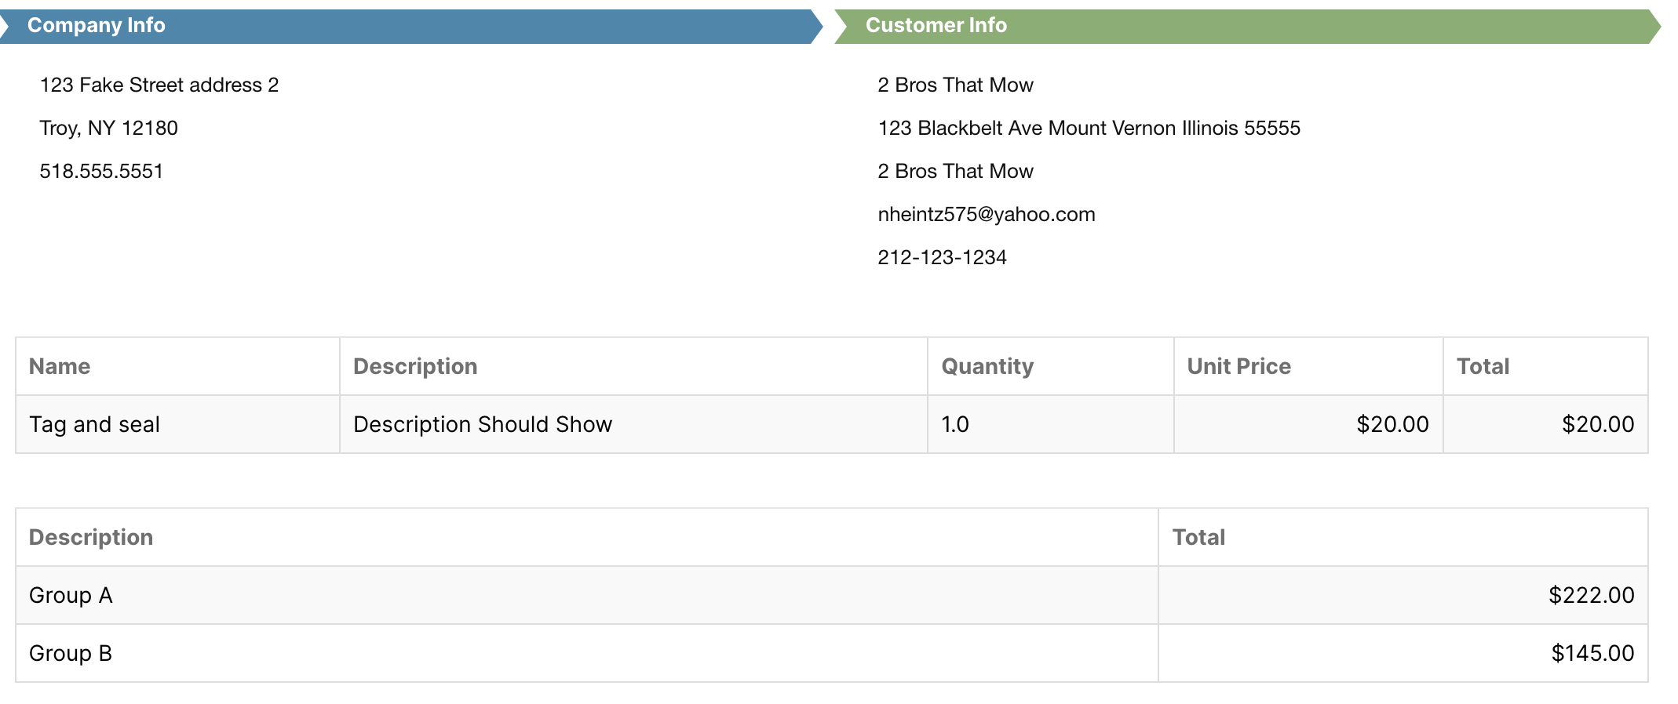Image resolution: width=1678 pixels, height=704 pixels.
Task: Click the $20.00 unit price cell
Action: [x=1308, y=424]
